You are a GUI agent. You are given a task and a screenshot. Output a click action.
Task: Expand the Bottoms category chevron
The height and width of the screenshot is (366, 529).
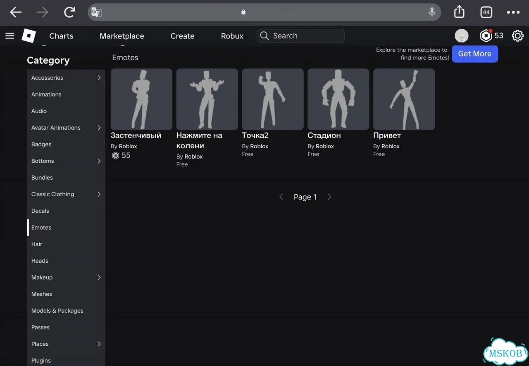click(x=99, y=161)
